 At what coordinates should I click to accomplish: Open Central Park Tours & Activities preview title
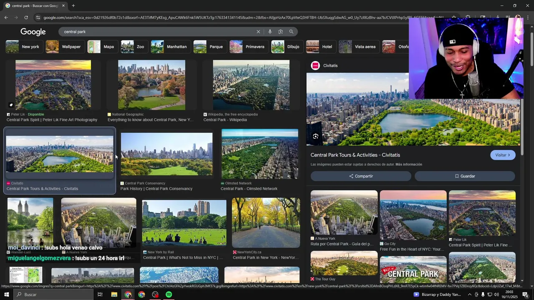[355, 155]
